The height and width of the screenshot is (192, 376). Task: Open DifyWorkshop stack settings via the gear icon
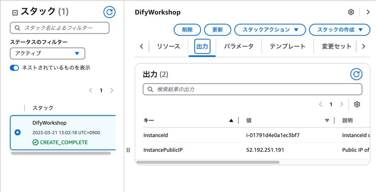pos(351,12)
